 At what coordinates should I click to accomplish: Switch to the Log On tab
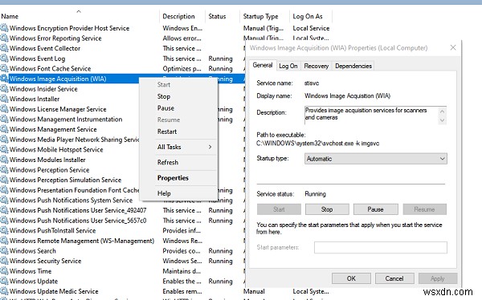point(288,66)
